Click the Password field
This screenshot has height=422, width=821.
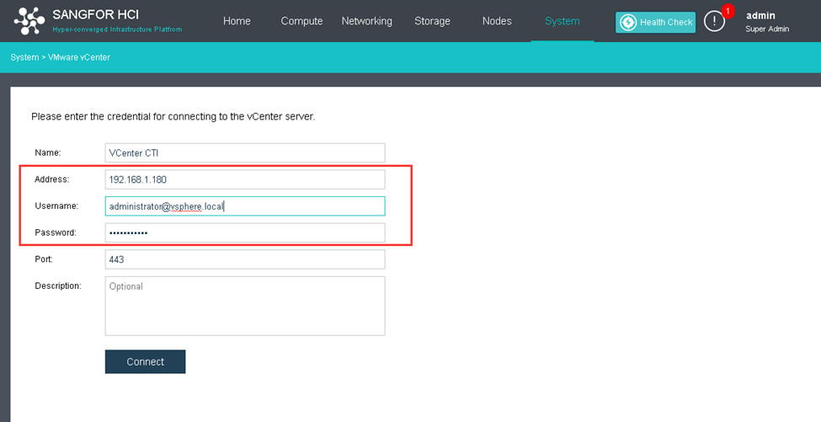pyautogui.click(x=245, y=233)
